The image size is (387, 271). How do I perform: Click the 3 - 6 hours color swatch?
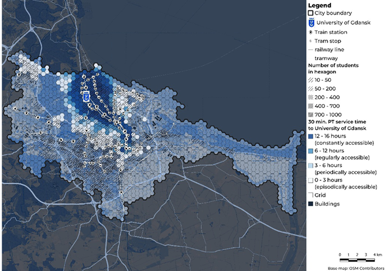click(311, 166)
